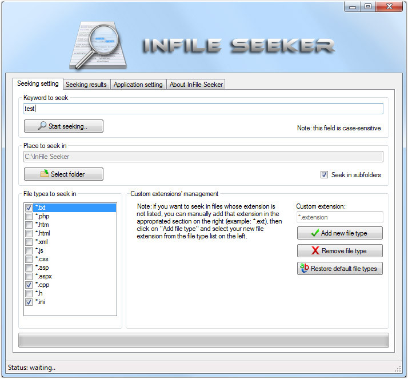Screen dimensions: 408x379
Task: Tick the *.asp checkbox
Action: tap(29, 268)
